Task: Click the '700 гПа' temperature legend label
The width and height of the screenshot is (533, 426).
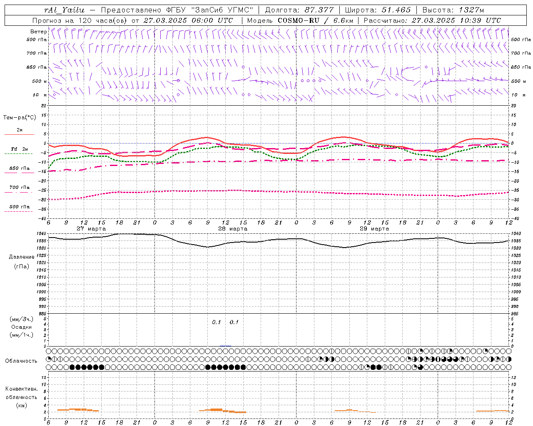Action: click(20, 188)
